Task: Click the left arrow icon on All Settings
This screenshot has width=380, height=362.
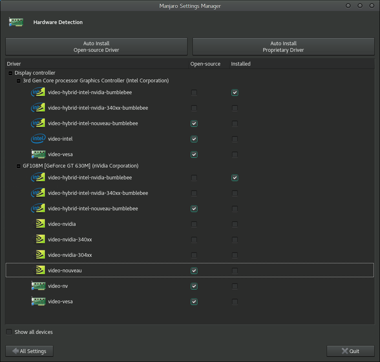Action: click(x=15, y=351)
